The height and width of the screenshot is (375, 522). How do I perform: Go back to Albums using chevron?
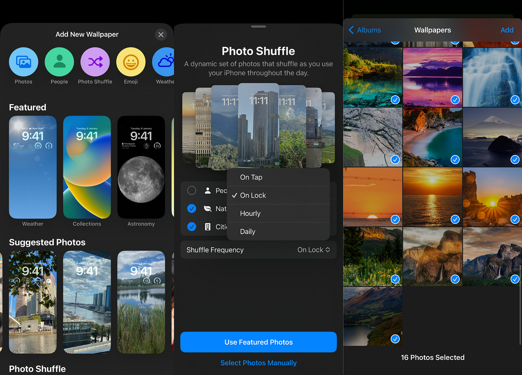(351, 30)
